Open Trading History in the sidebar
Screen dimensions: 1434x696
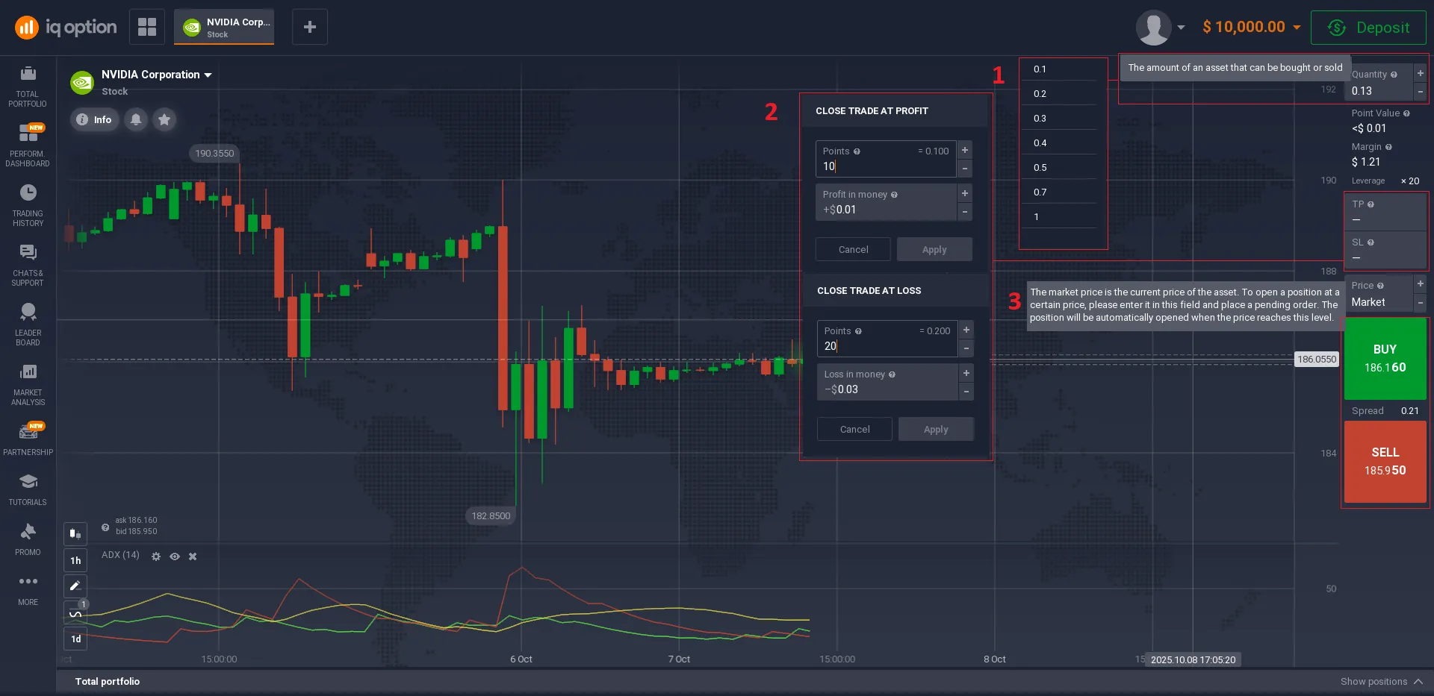click(28, 204)
